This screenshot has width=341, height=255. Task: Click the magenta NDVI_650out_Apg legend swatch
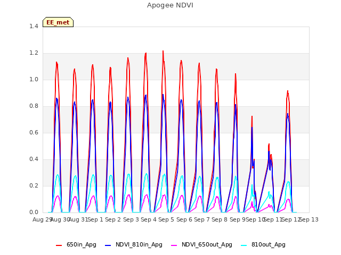click(174, 245)
